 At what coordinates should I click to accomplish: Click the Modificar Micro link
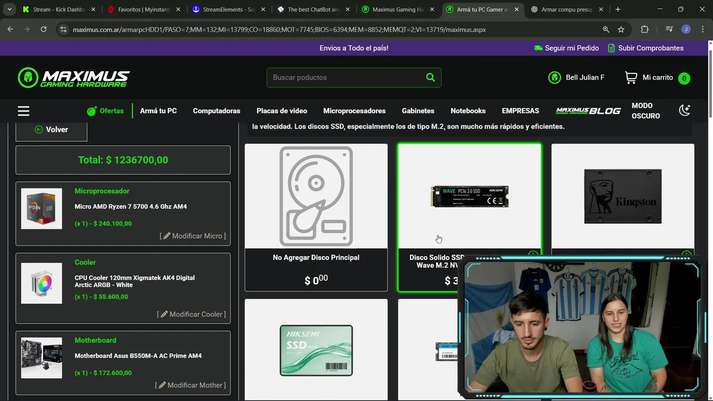point(193,236)
